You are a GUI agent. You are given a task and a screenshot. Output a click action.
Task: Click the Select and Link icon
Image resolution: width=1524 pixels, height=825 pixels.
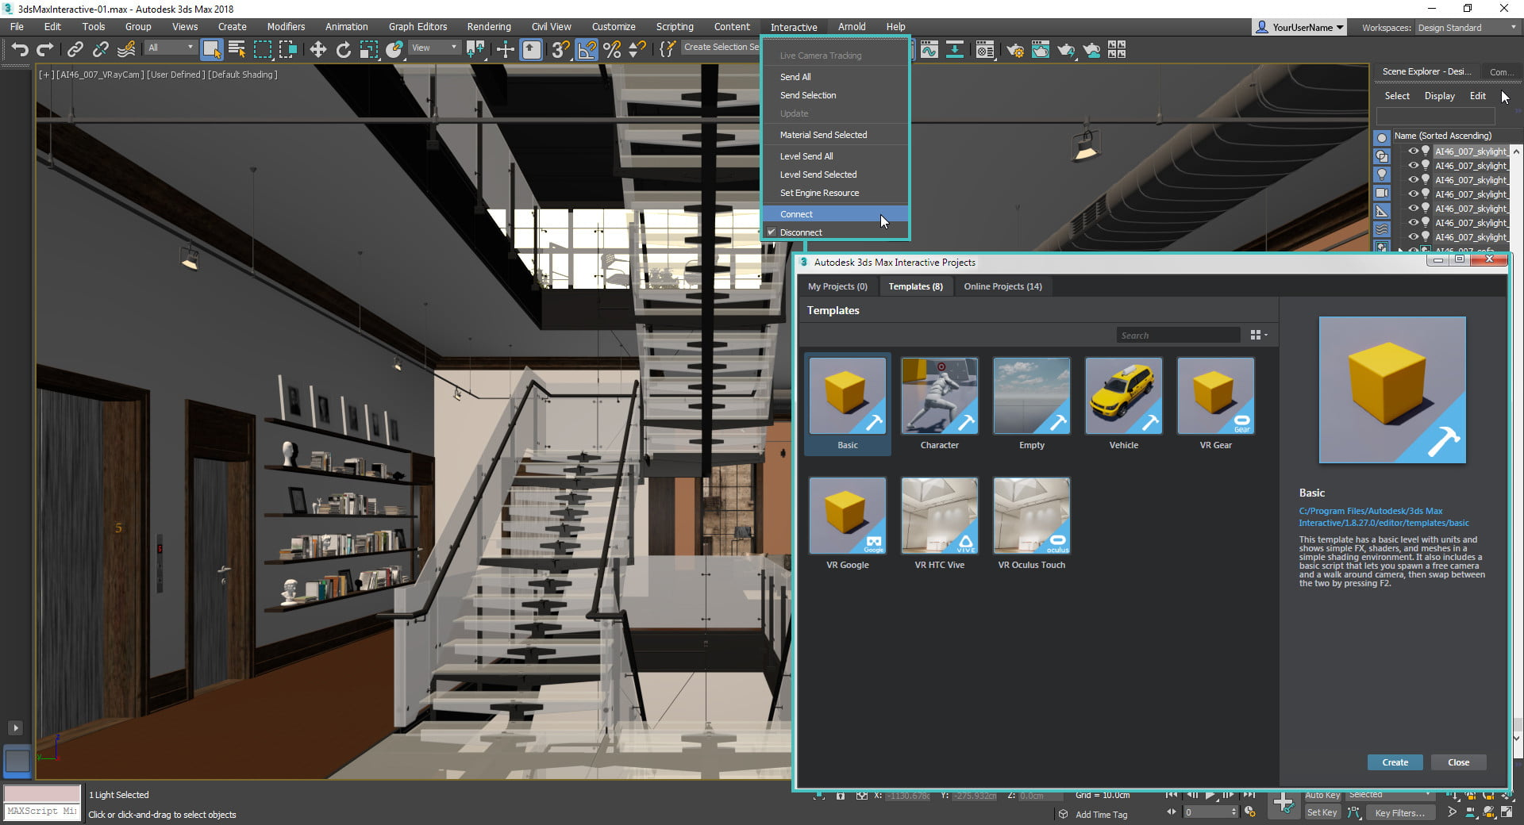pyautogui.click(x=74, y=49)
